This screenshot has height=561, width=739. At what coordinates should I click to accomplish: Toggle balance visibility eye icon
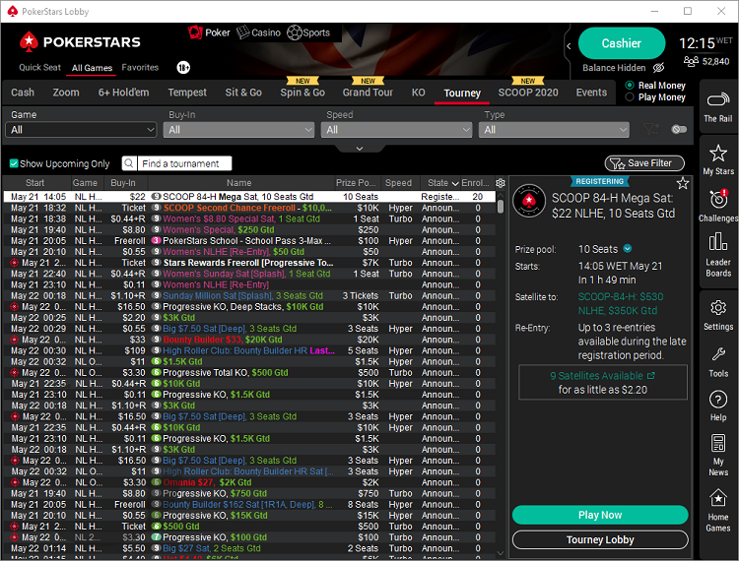pos(659,68)
